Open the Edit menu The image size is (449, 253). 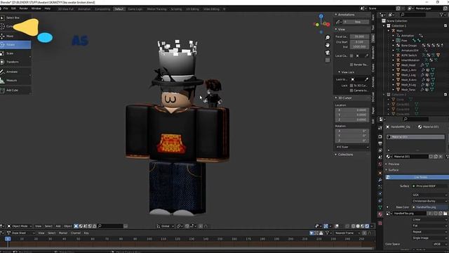click(13, 8)
